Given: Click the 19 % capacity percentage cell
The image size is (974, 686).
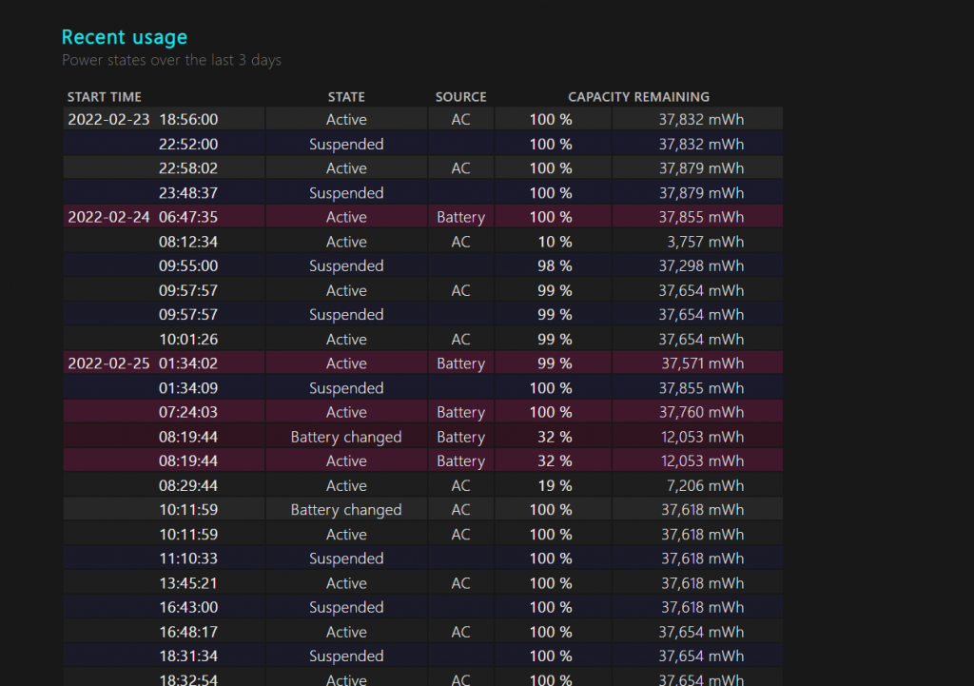Looking at the screenshot, I should (551, 485).
